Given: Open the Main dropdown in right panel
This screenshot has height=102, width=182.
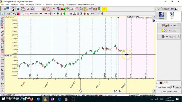Looking at the screenshot, I should click(178, 87).
